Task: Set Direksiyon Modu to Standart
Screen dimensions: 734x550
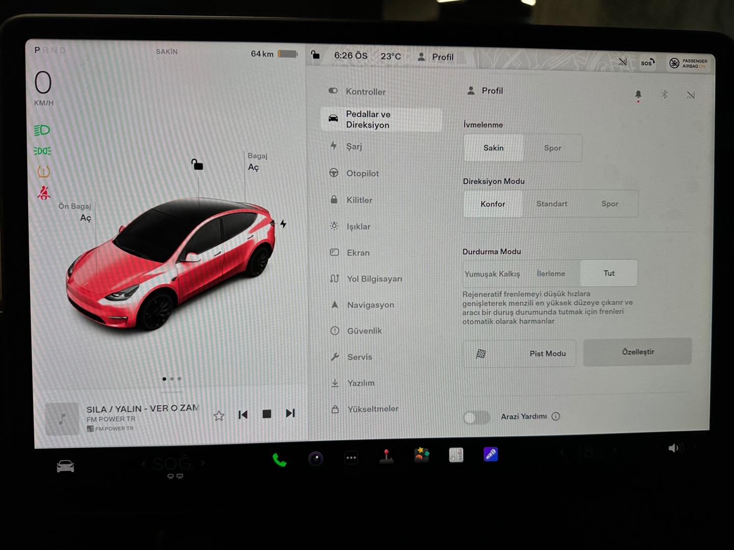Action: click(552, 204)
